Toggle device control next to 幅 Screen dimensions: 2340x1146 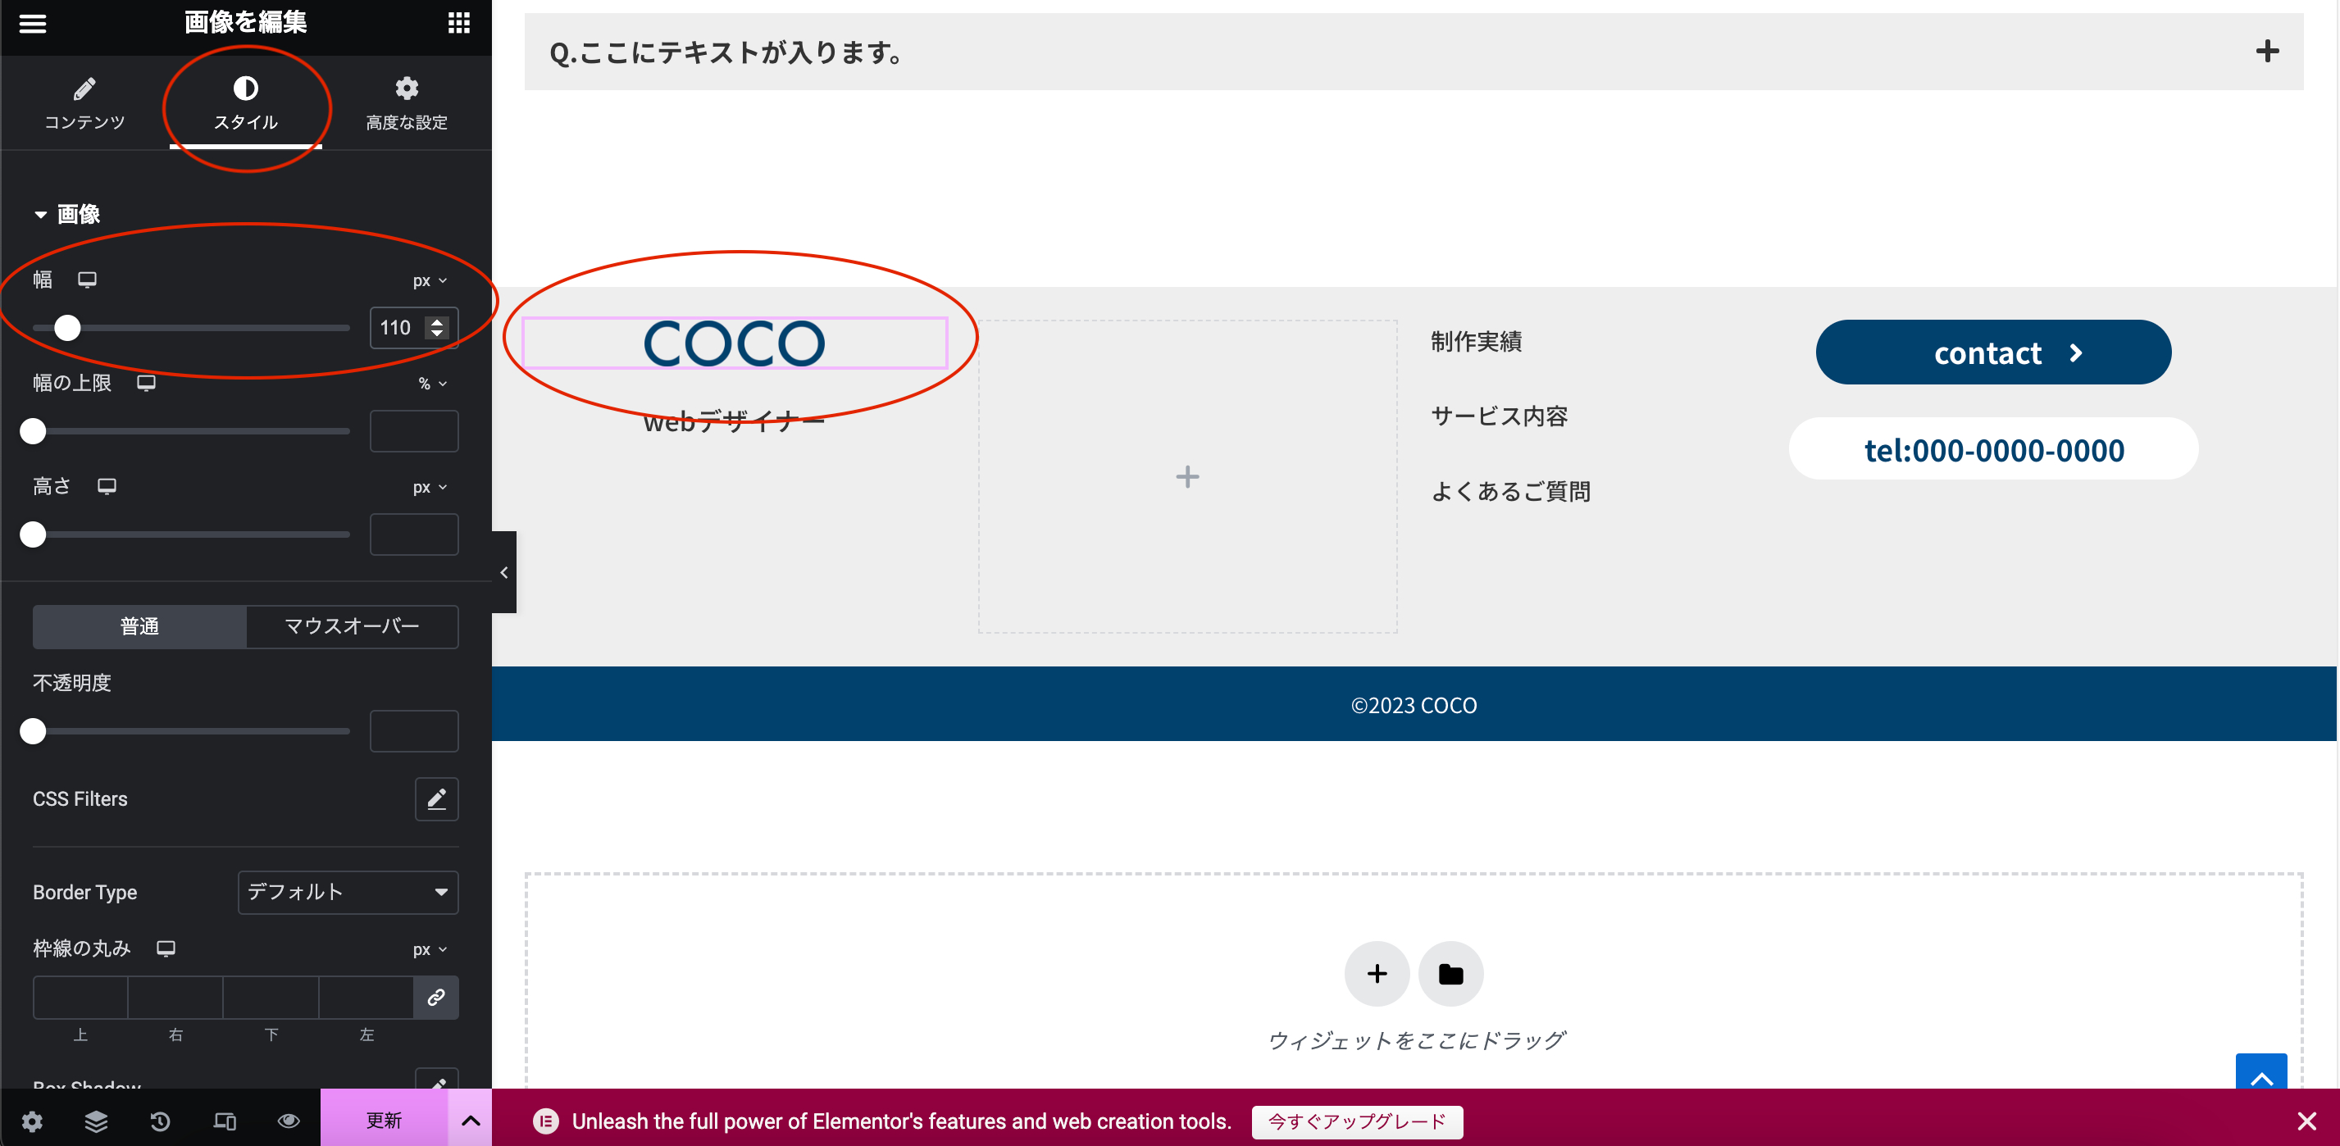[x=87, y=280]
